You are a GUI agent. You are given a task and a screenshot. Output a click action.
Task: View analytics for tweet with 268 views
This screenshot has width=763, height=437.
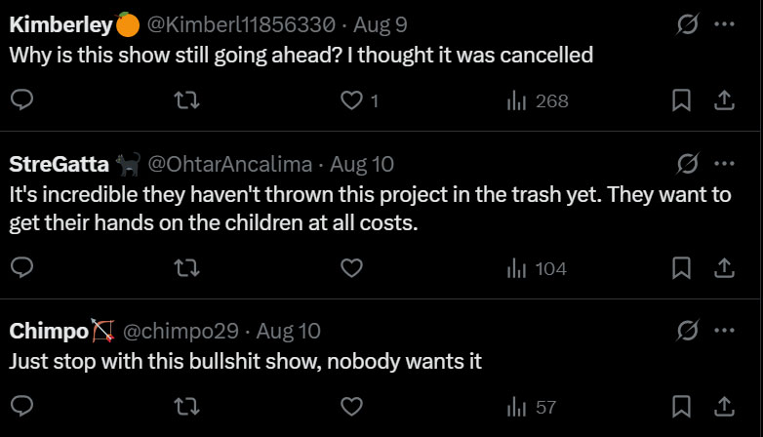pyautogui.click(x=538, y=100)
